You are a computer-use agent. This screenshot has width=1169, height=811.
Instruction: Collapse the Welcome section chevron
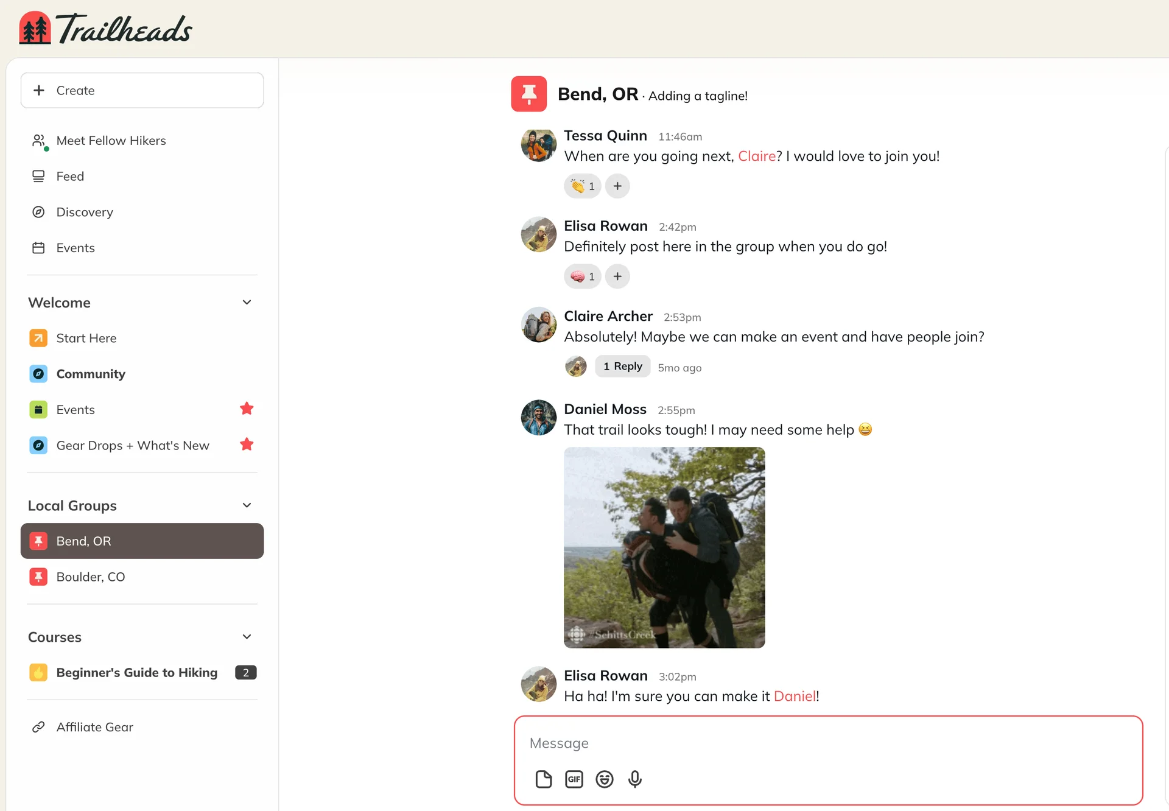pyautogui.click(x=247, y=303)
